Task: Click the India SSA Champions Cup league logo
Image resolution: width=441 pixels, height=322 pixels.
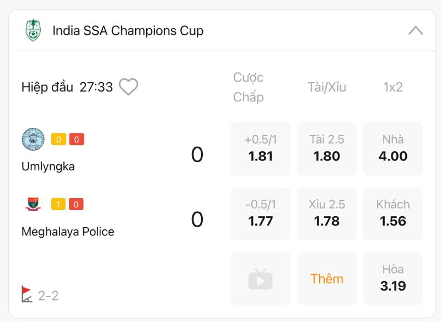Action: pyautogui.click(x=34, y=31)
